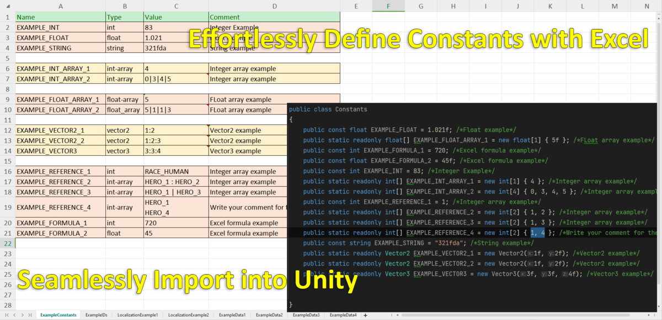Select the EXAMPLE_REFERENCE_2 cell
662x320 pixels.
tap(60, 182)
